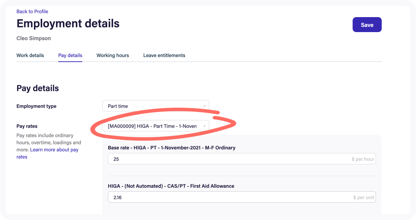The image size is (416, 220).
Task: Click the Base rate M-F Ordinary label
Action: [x=171, y=148]
